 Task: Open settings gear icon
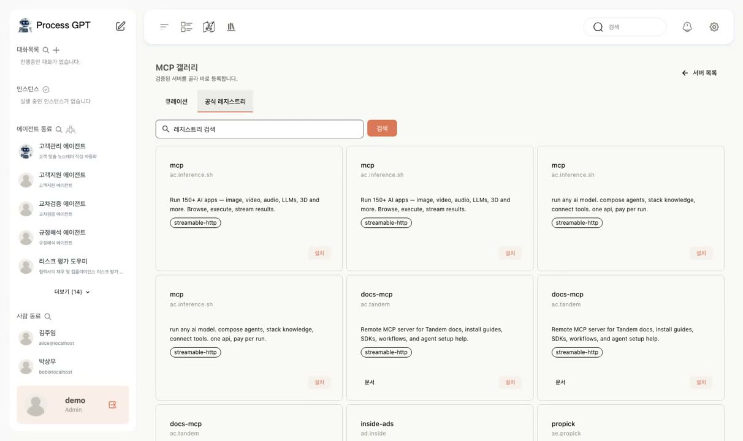coord(714,27)
